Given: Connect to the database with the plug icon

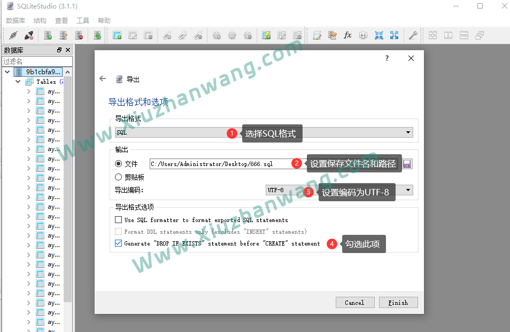Looking at the screenshot, I should [x=12, y=35].
